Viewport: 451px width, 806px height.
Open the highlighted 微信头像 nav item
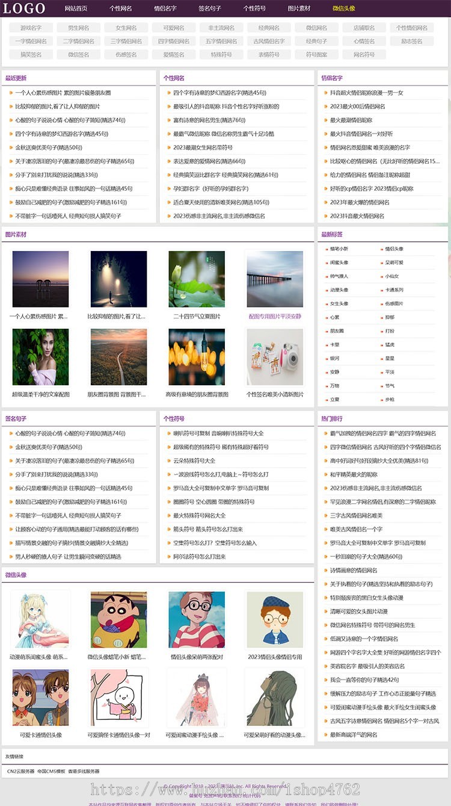pyautogui.click(x=344, y=8)
